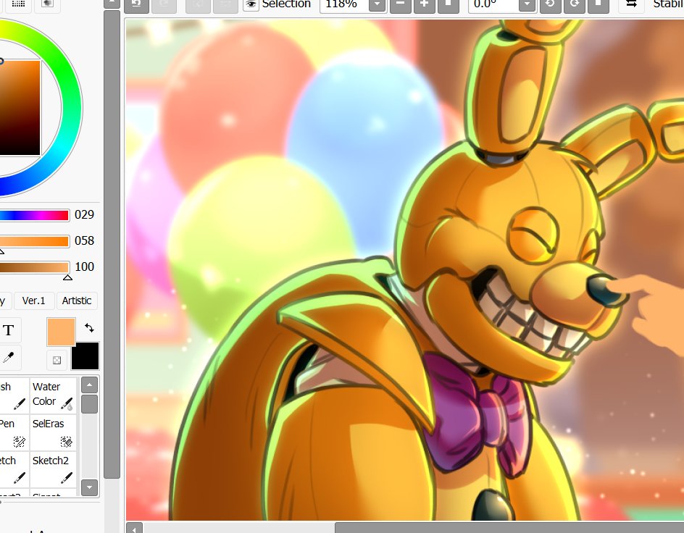The height and width of the screenshot is (533, 684).
Task: Click the 0.0° rotation value field
Action: tap(494, 4)
